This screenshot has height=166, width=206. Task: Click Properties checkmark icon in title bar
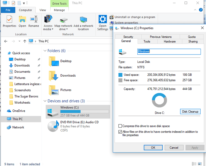(x=14, y=3)
